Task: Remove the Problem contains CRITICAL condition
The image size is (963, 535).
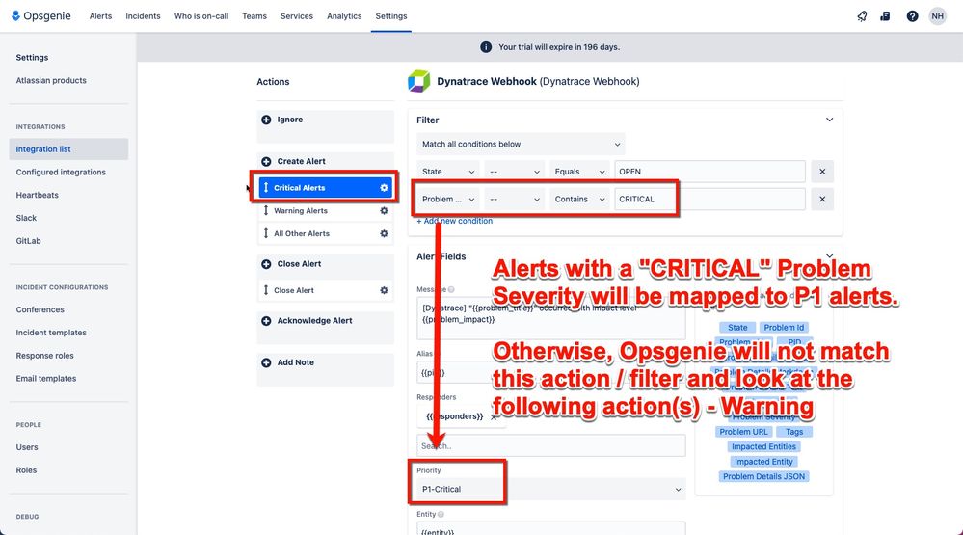Action: tap(822, 199)
